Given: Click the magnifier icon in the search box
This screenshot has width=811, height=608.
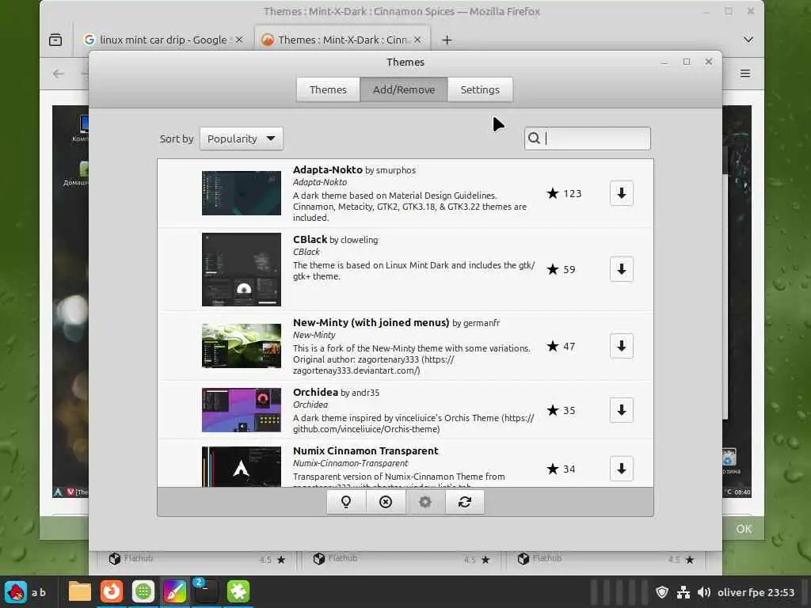Looking at the screenshot, I should click(534, 138).
